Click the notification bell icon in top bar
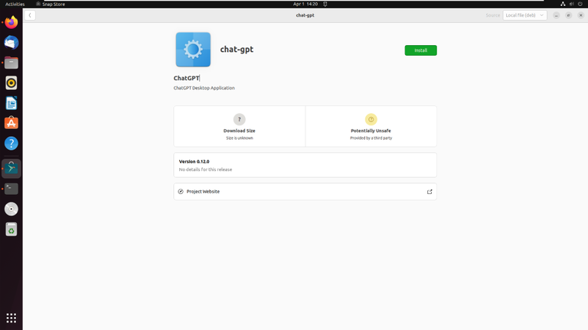This screenshot has width=588, height=330. [x=325, y=4]
